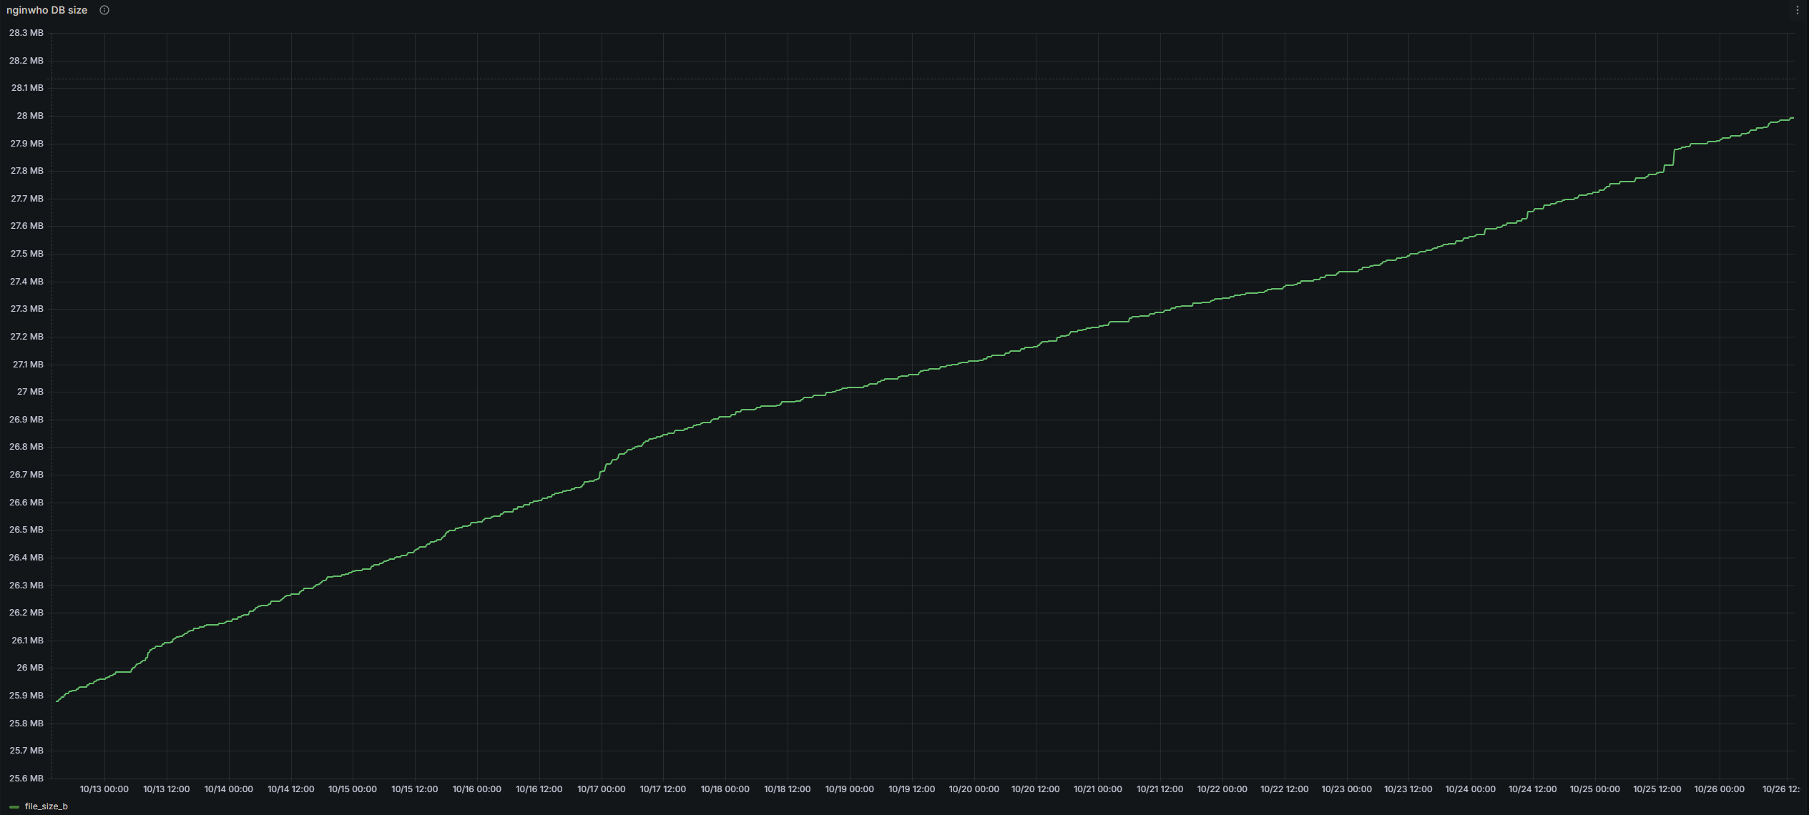Click the 10/18 12:00 time axis label

[788, 789]
